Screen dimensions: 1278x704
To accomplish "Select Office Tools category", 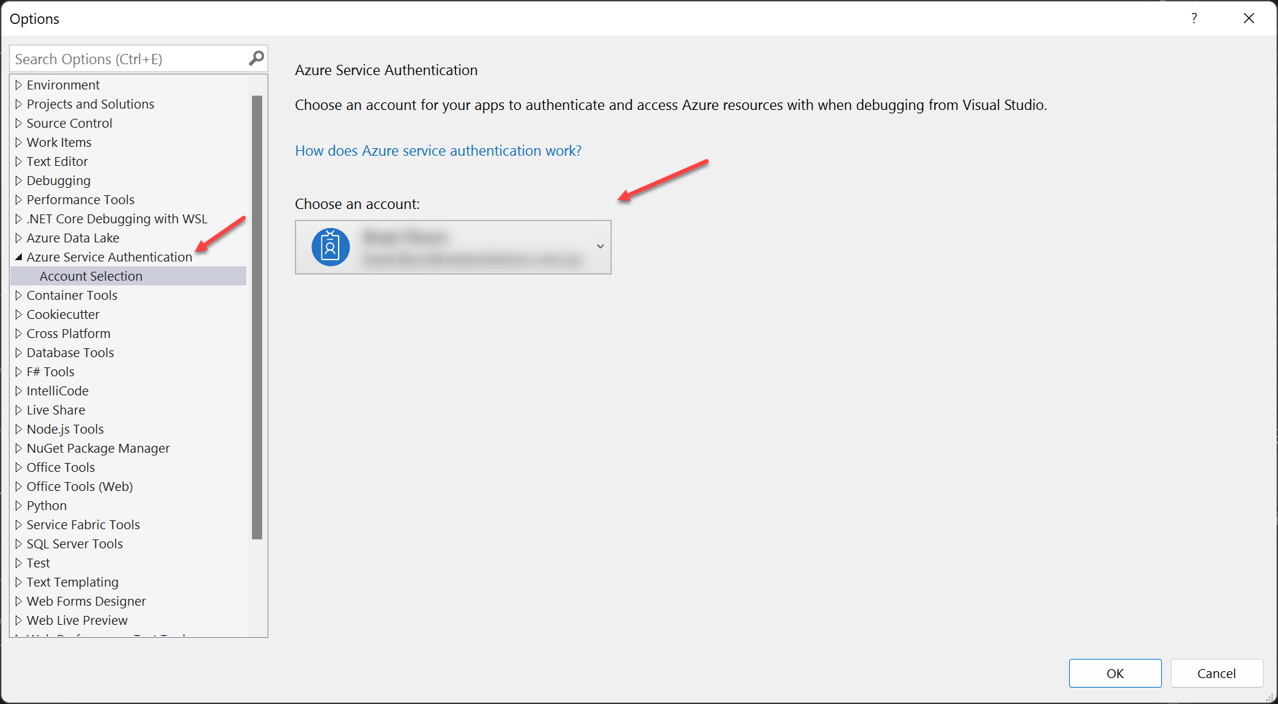I will (61, 467).
